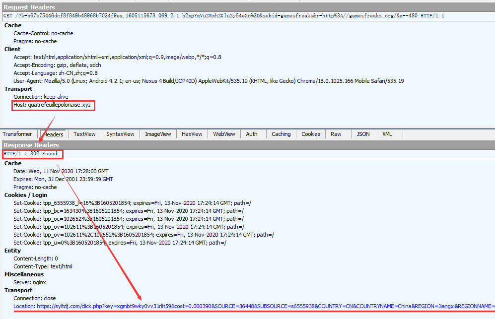
Task: Select the HTTP/1.1 302 Found status line
Action: click(30, 154)
